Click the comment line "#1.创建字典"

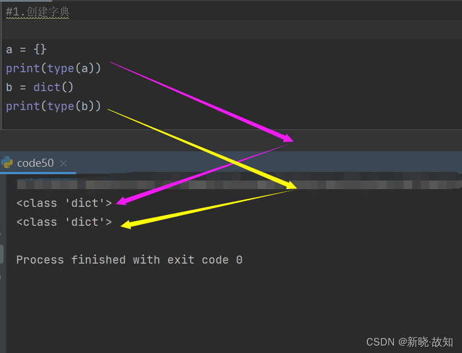pos(38,11)
